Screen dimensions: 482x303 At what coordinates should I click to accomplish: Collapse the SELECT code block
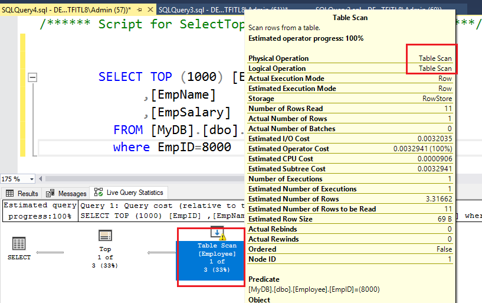click(x=32, y=77)
